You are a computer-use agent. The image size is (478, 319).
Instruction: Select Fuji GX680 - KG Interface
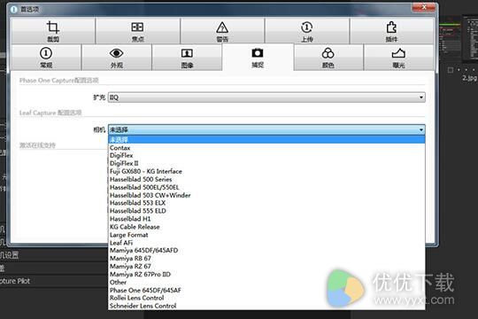click(266, 171)
